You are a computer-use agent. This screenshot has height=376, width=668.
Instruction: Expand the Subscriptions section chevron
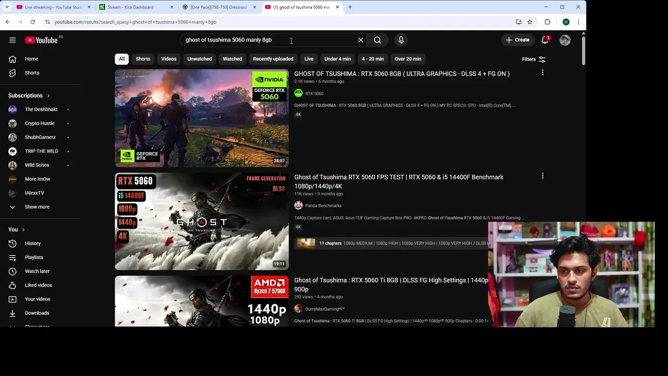click(49, 96)
